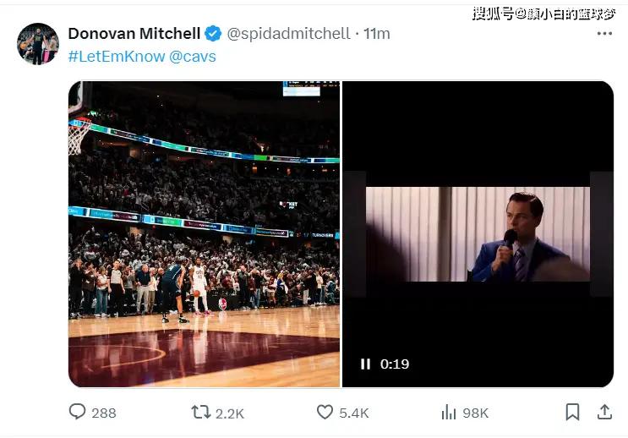Open the @cavs mention link
The height and width of the screenshot is (438, 628).
[x=193, y=57]
